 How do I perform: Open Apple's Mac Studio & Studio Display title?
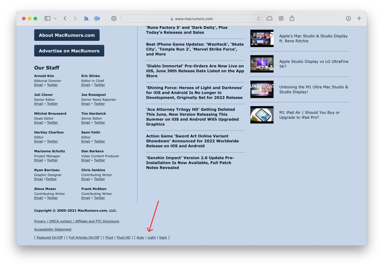[x=313, y=39]
